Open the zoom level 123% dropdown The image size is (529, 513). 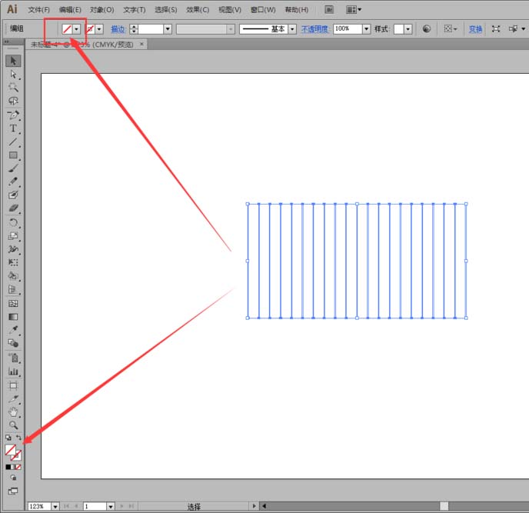[x=55, y=506]
